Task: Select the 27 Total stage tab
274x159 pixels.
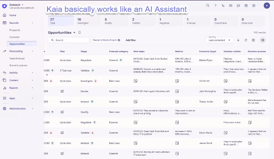Action: (61, 21)
